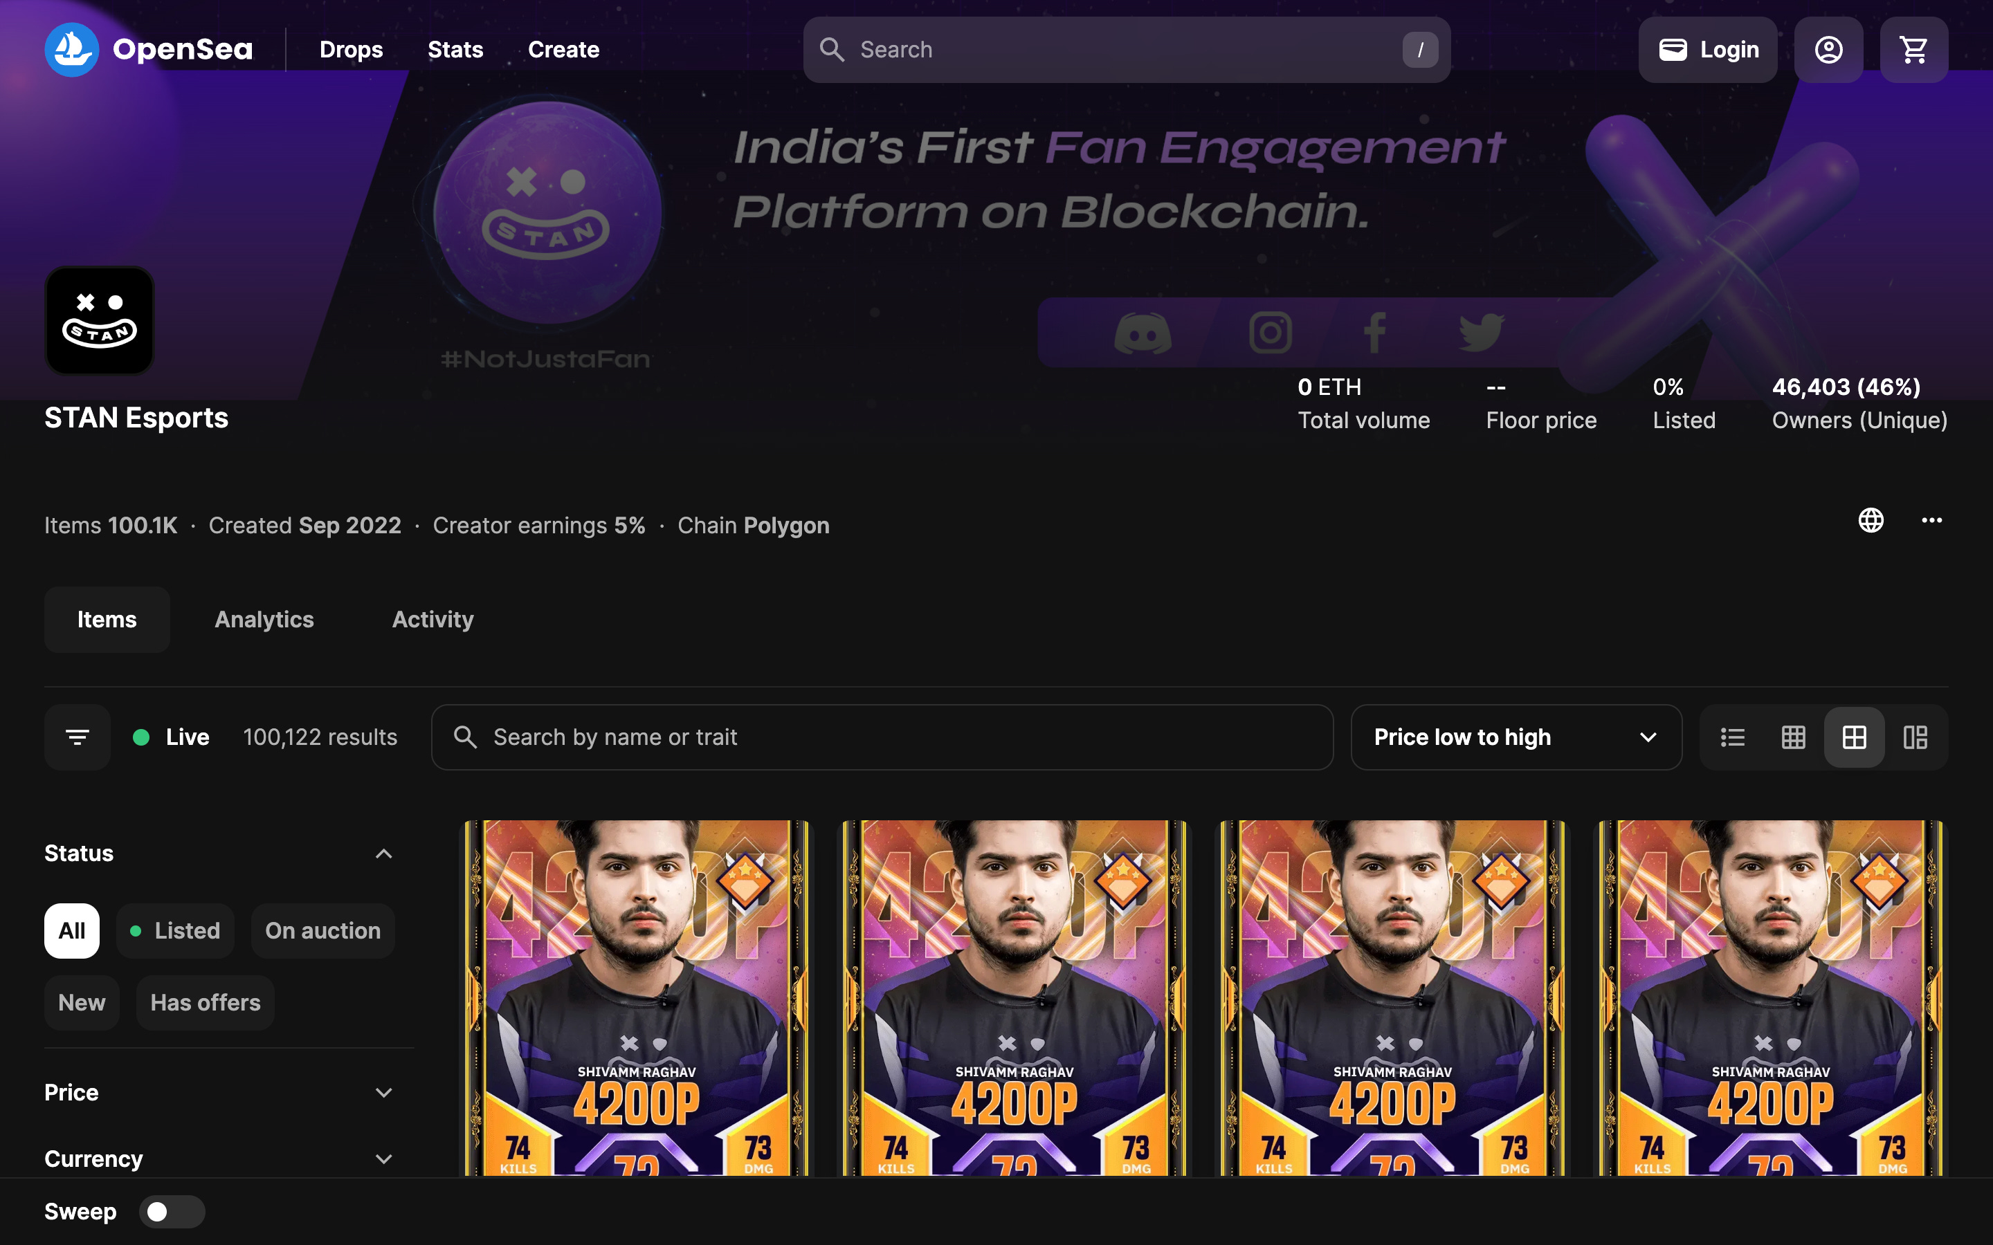Open the Price low to high dropdown
The width and height of the screenshot is (1993, 1245).
click(x=1516, y=737)
